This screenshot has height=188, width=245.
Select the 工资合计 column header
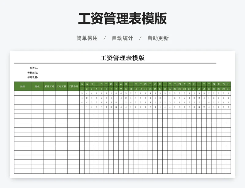pos(73,86)
